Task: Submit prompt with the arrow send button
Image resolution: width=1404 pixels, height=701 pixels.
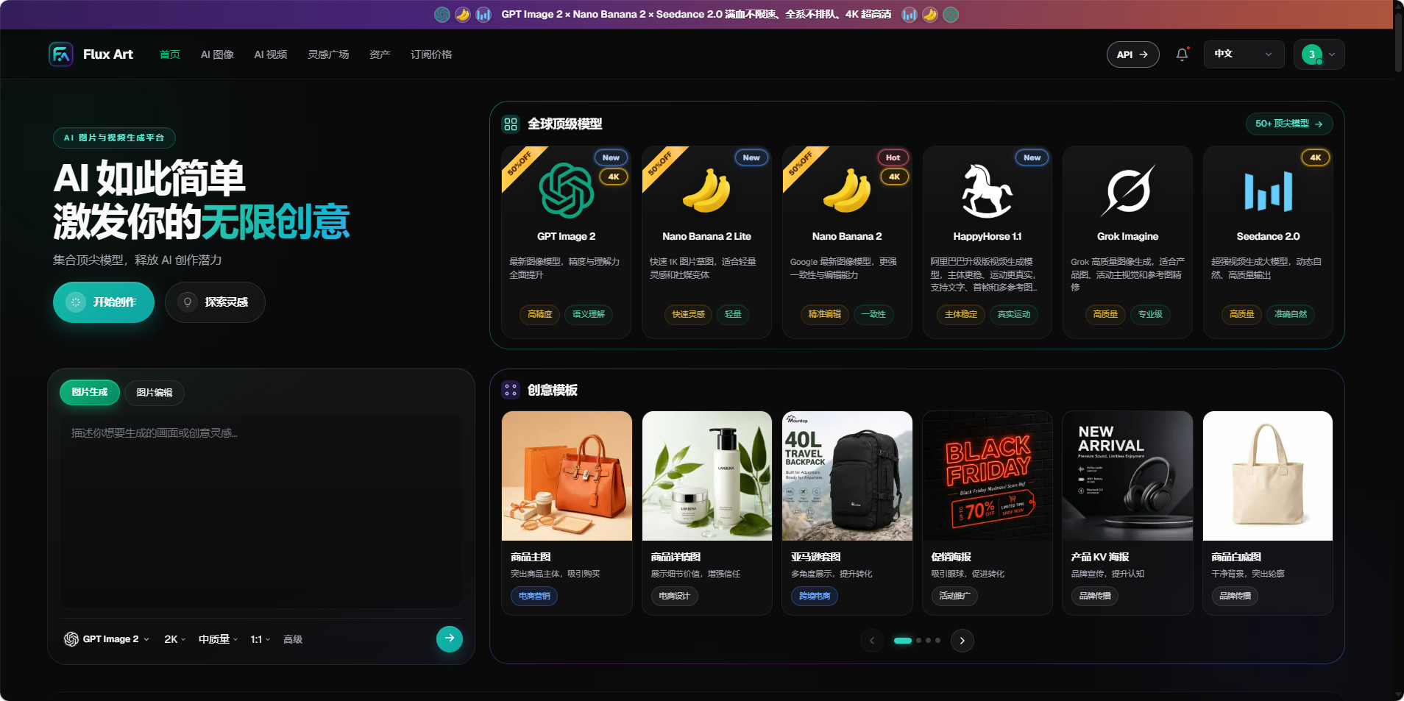Action: pyautogui.click(x=450, y=639)
